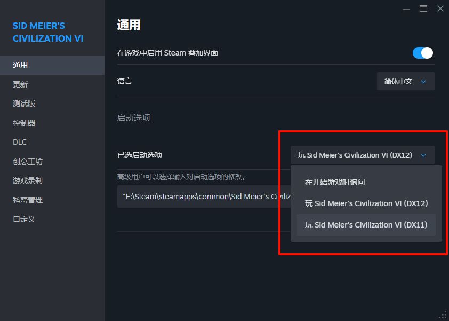
Task: Minimize the properties window
Action: 406,9
